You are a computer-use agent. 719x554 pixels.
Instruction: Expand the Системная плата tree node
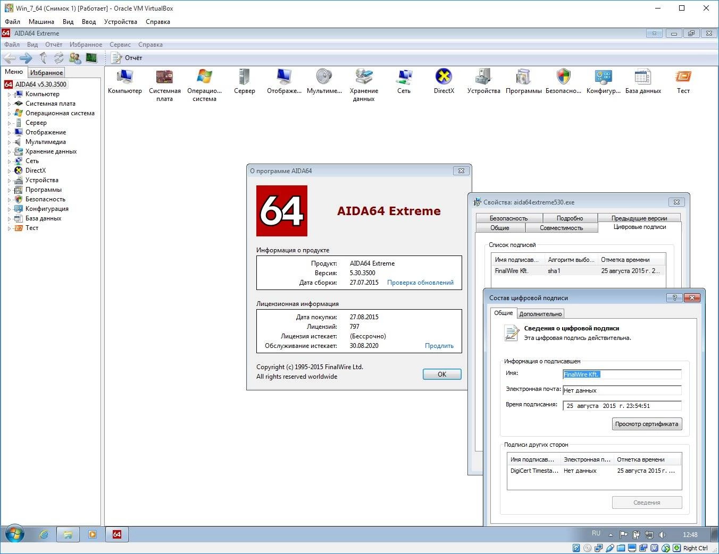pos(9,104)
